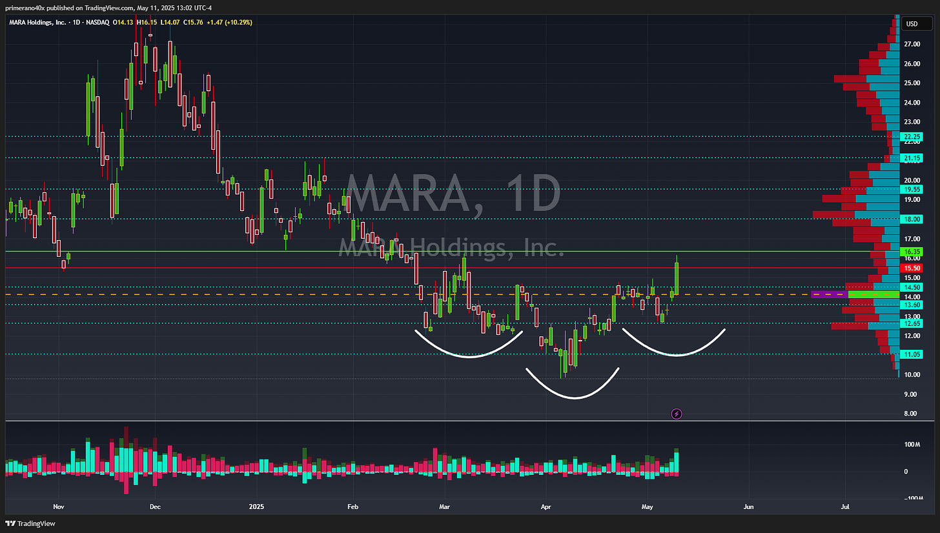Click the May label on time axis
940x533 pixels.
(648, 507)
